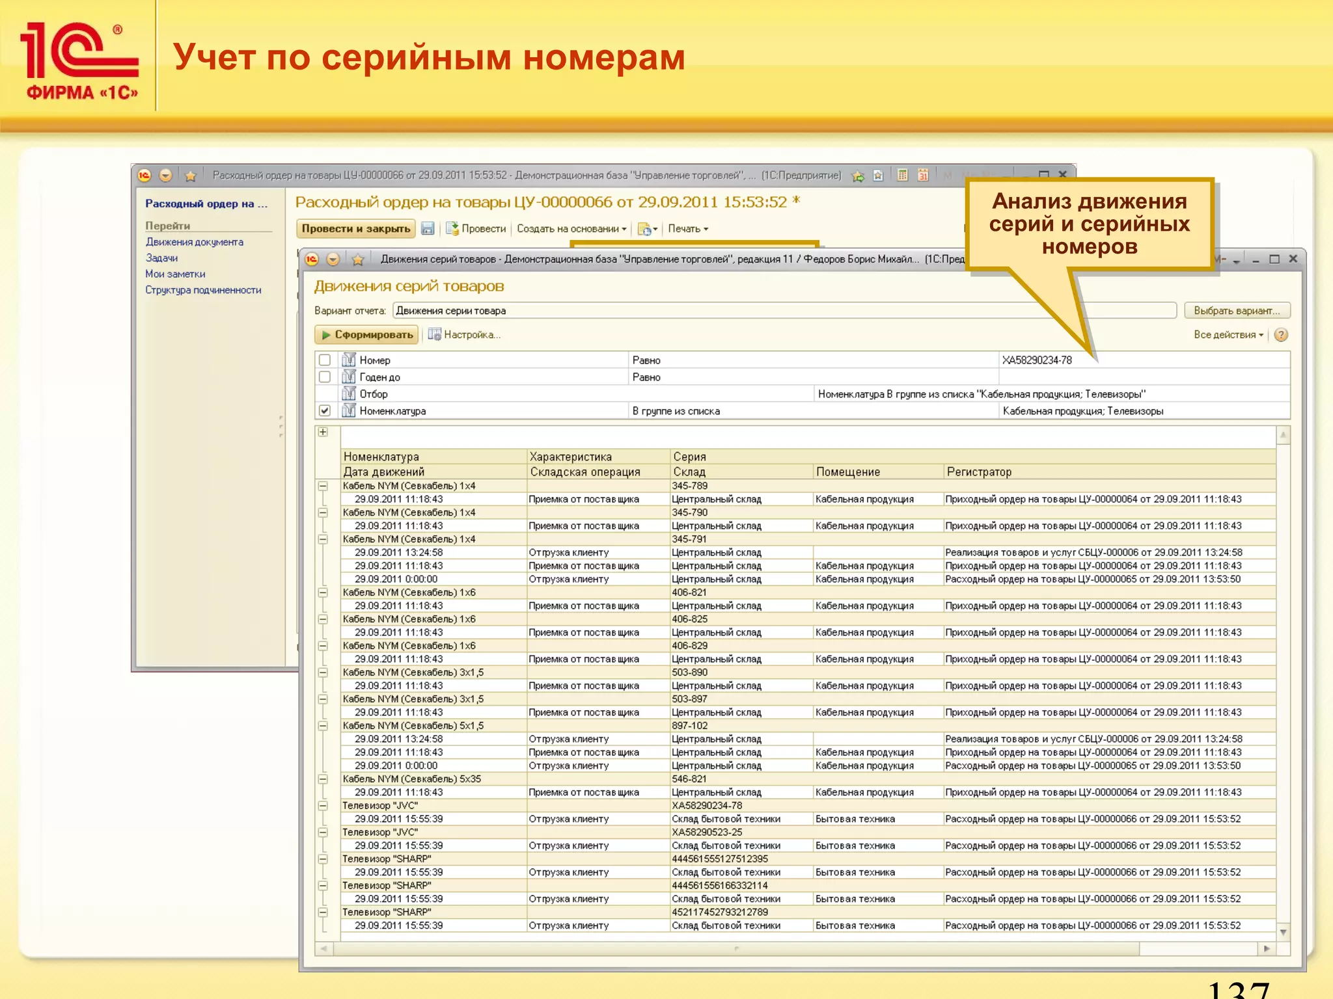Collapse the Кабель NYM 1x6 group with series 406-821
Screen dimensions: 1333x999
323,593
